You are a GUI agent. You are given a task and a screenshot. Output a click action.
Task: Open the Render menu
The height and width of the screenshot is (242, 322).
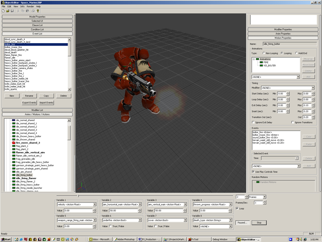[x=30, y=6]
